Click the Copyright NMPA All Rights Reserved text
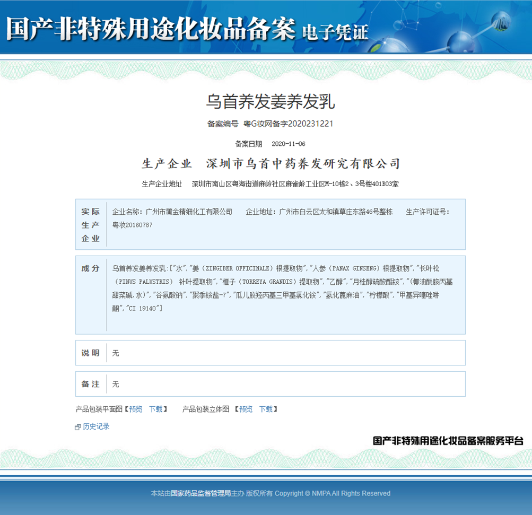This screenshot has height=515, width=532. coord(333,493)
